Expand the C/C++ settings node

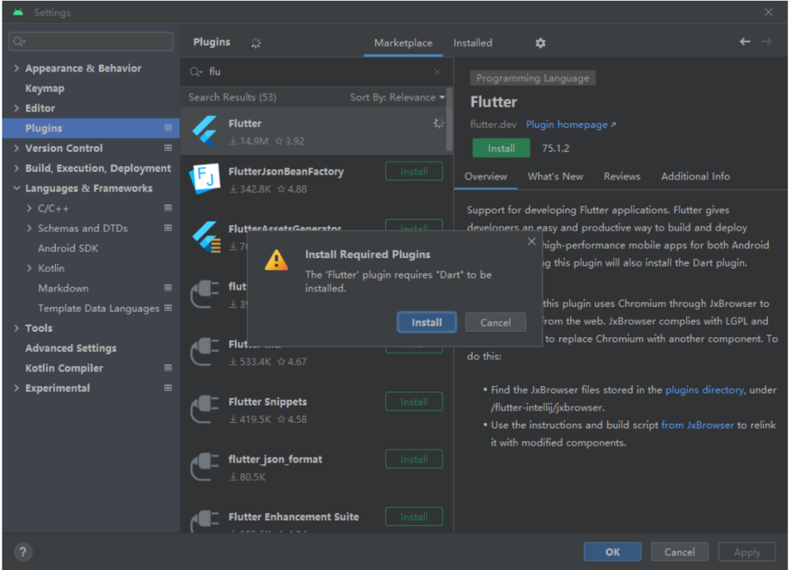pyautogui.click(x=29, y=208)
